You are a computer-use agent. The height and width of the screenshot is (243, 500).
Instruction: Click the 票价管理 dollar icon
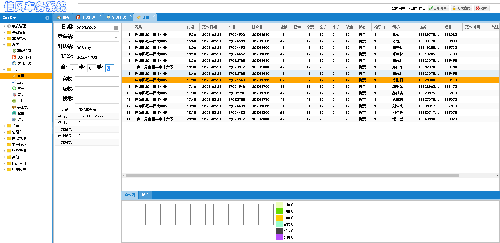pos(14,51)
